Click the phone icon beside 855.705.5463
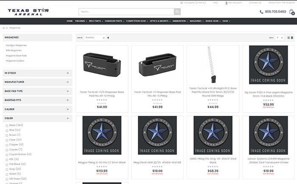Viewport: 297px width, 184px height. 261,12
